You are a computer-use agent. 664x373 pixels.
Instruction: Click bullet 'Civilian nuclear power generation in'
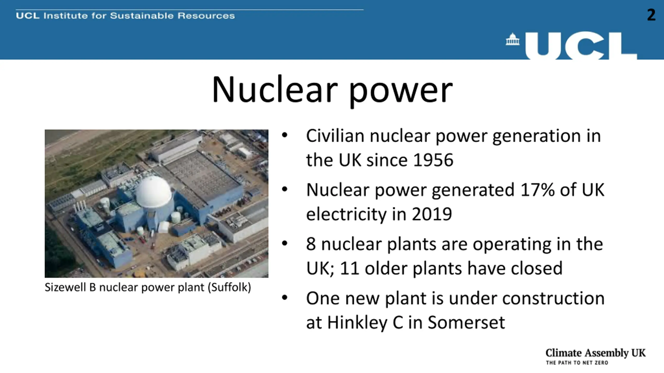pyautogui.click(x=453, y=137)
